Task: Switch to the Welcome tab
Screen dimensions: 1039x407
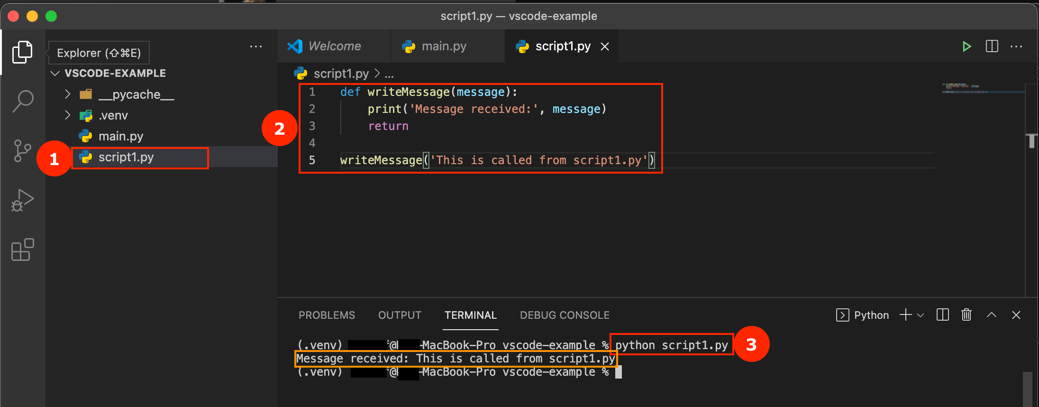Action: 334,46
